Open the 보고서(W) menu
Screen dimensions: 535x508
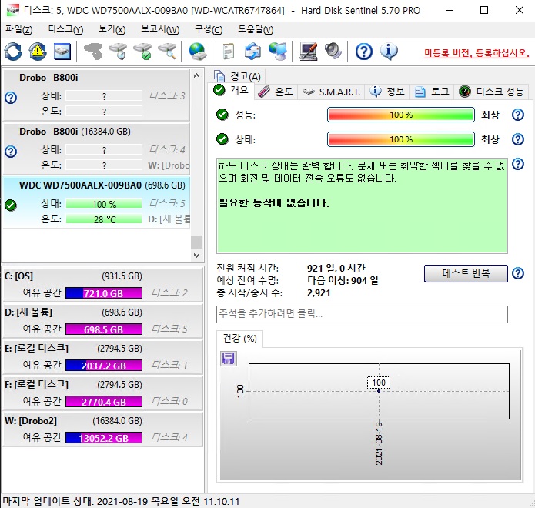(x=160, y=30)
